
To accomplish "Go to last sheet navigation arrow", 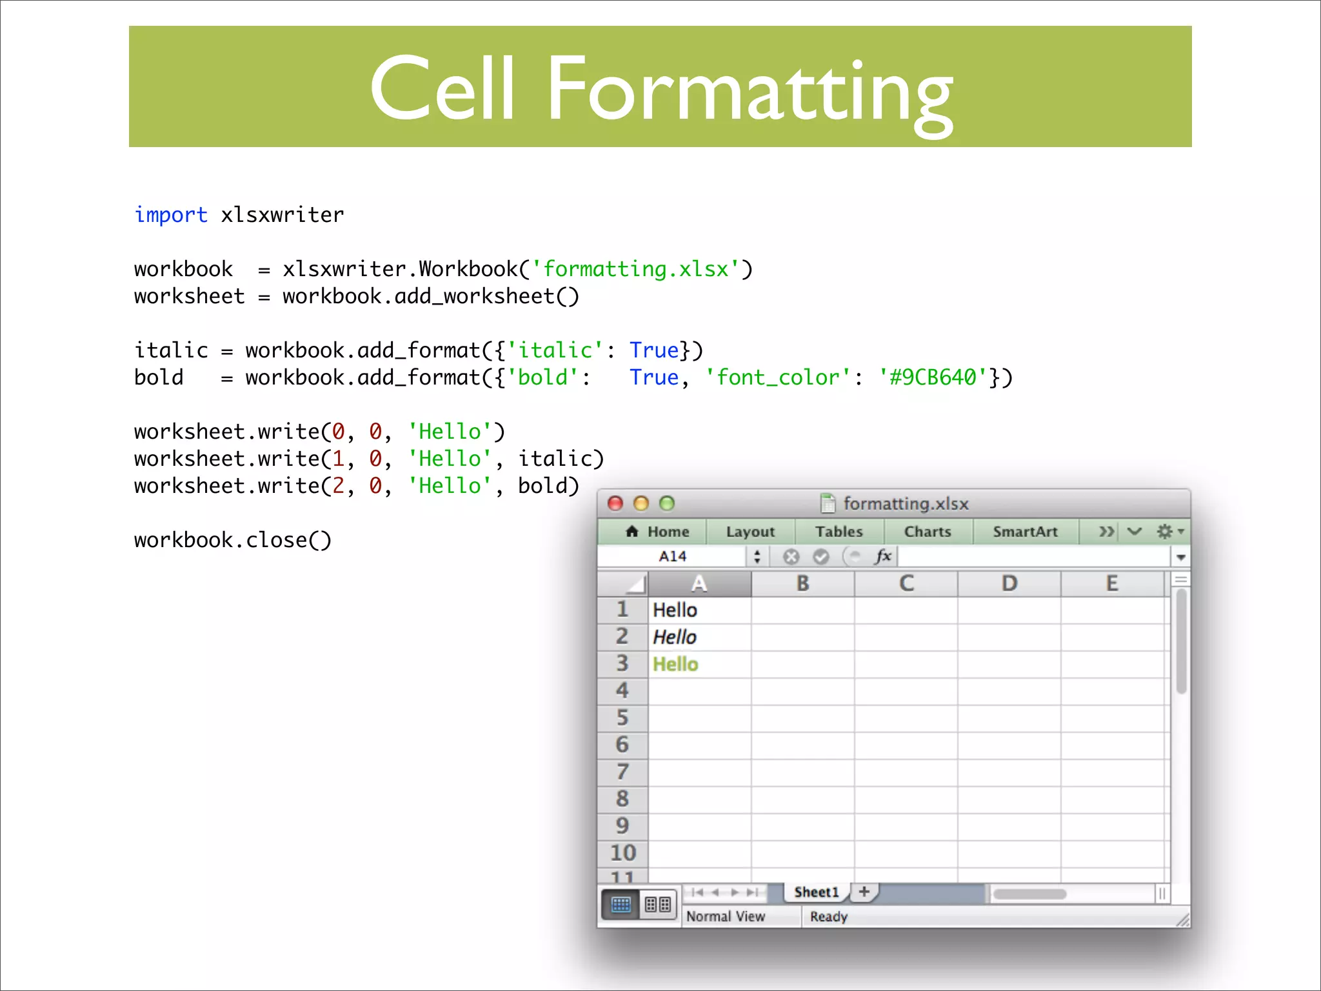I will (x=753, y=892).
